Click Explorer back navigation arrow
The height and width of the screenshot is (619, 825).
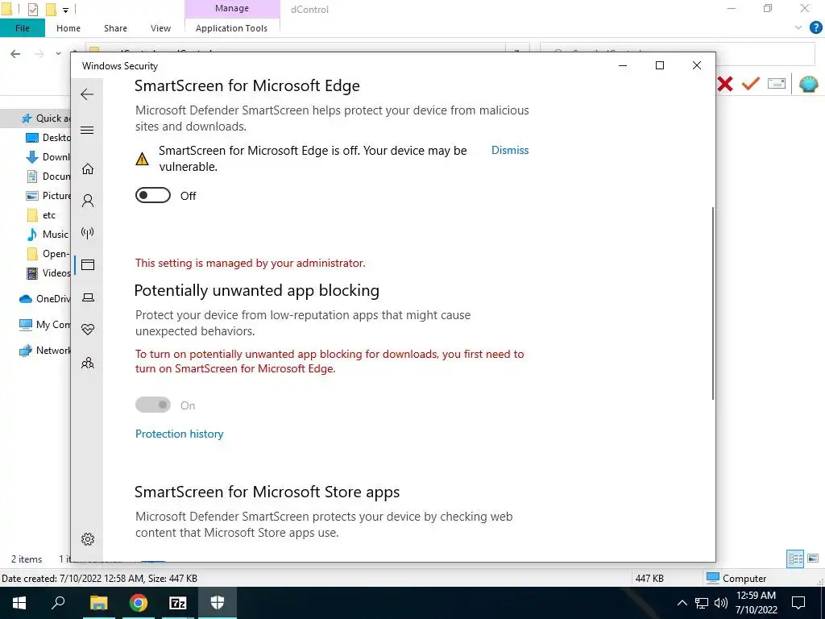[x=15, y=54]
